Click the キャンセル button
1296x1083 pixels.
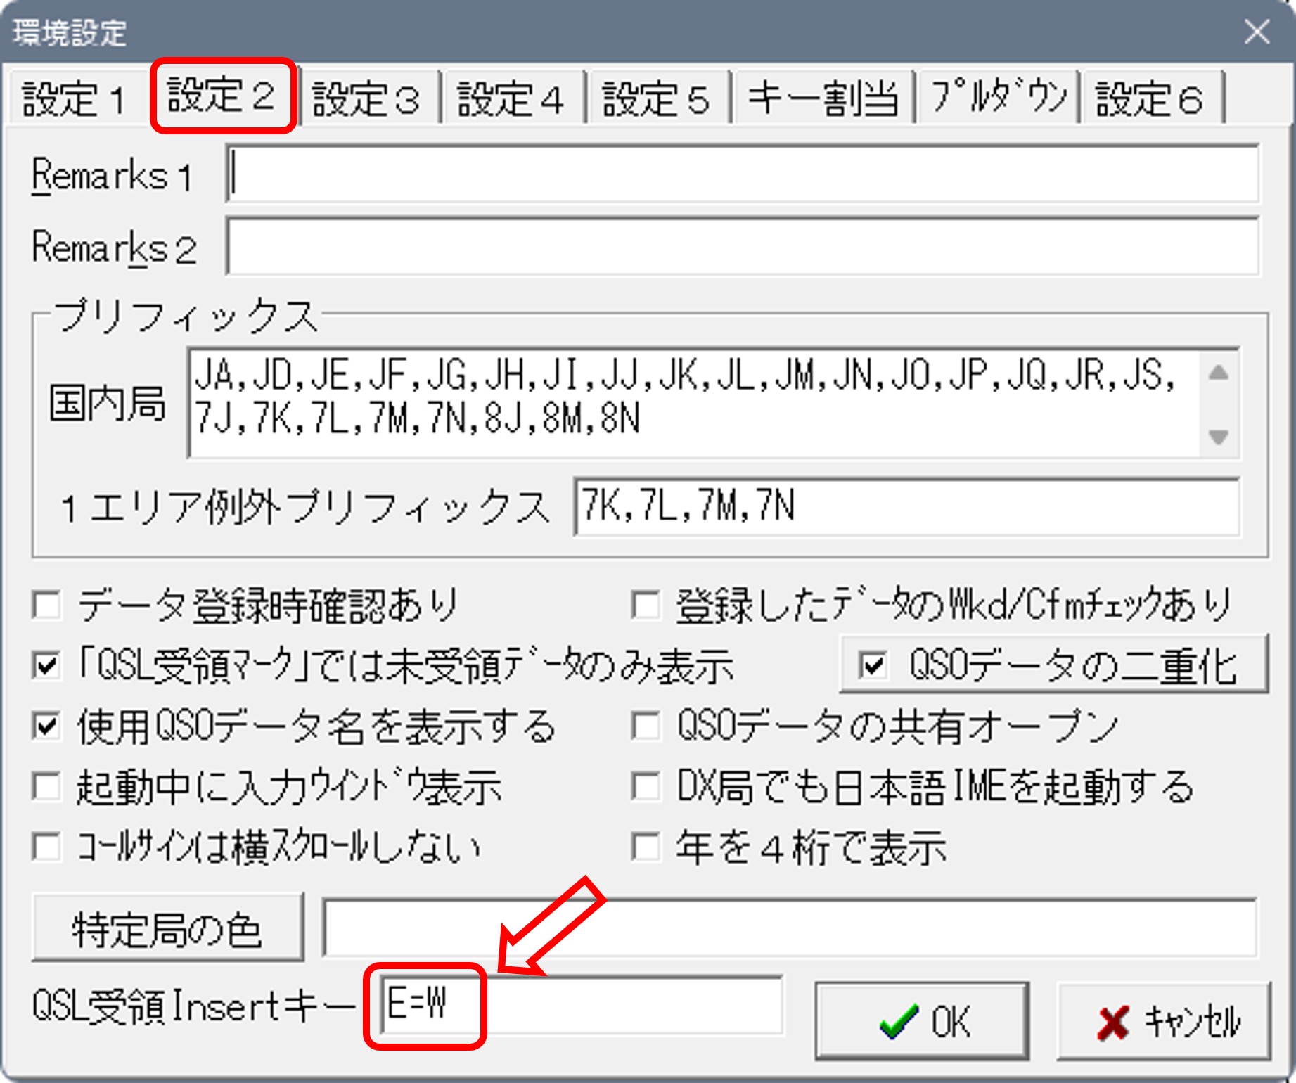coord(1165,1021)
